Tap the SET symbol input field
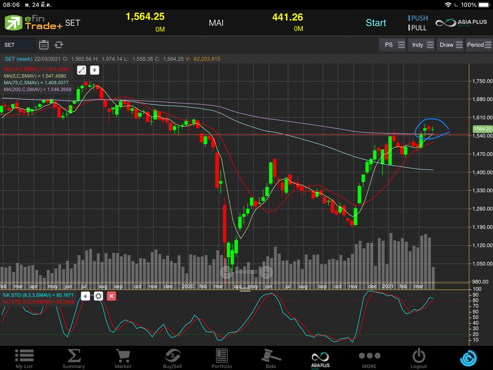 coord(18,45)
